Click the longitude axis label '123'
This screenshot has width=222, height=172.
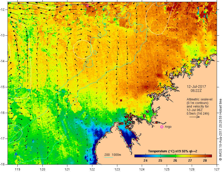[x=117, y=169]
